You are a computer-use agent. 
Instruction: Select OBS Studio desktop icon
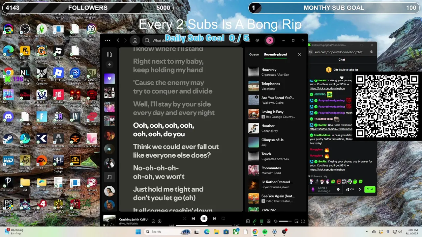(x=25, y=31)
